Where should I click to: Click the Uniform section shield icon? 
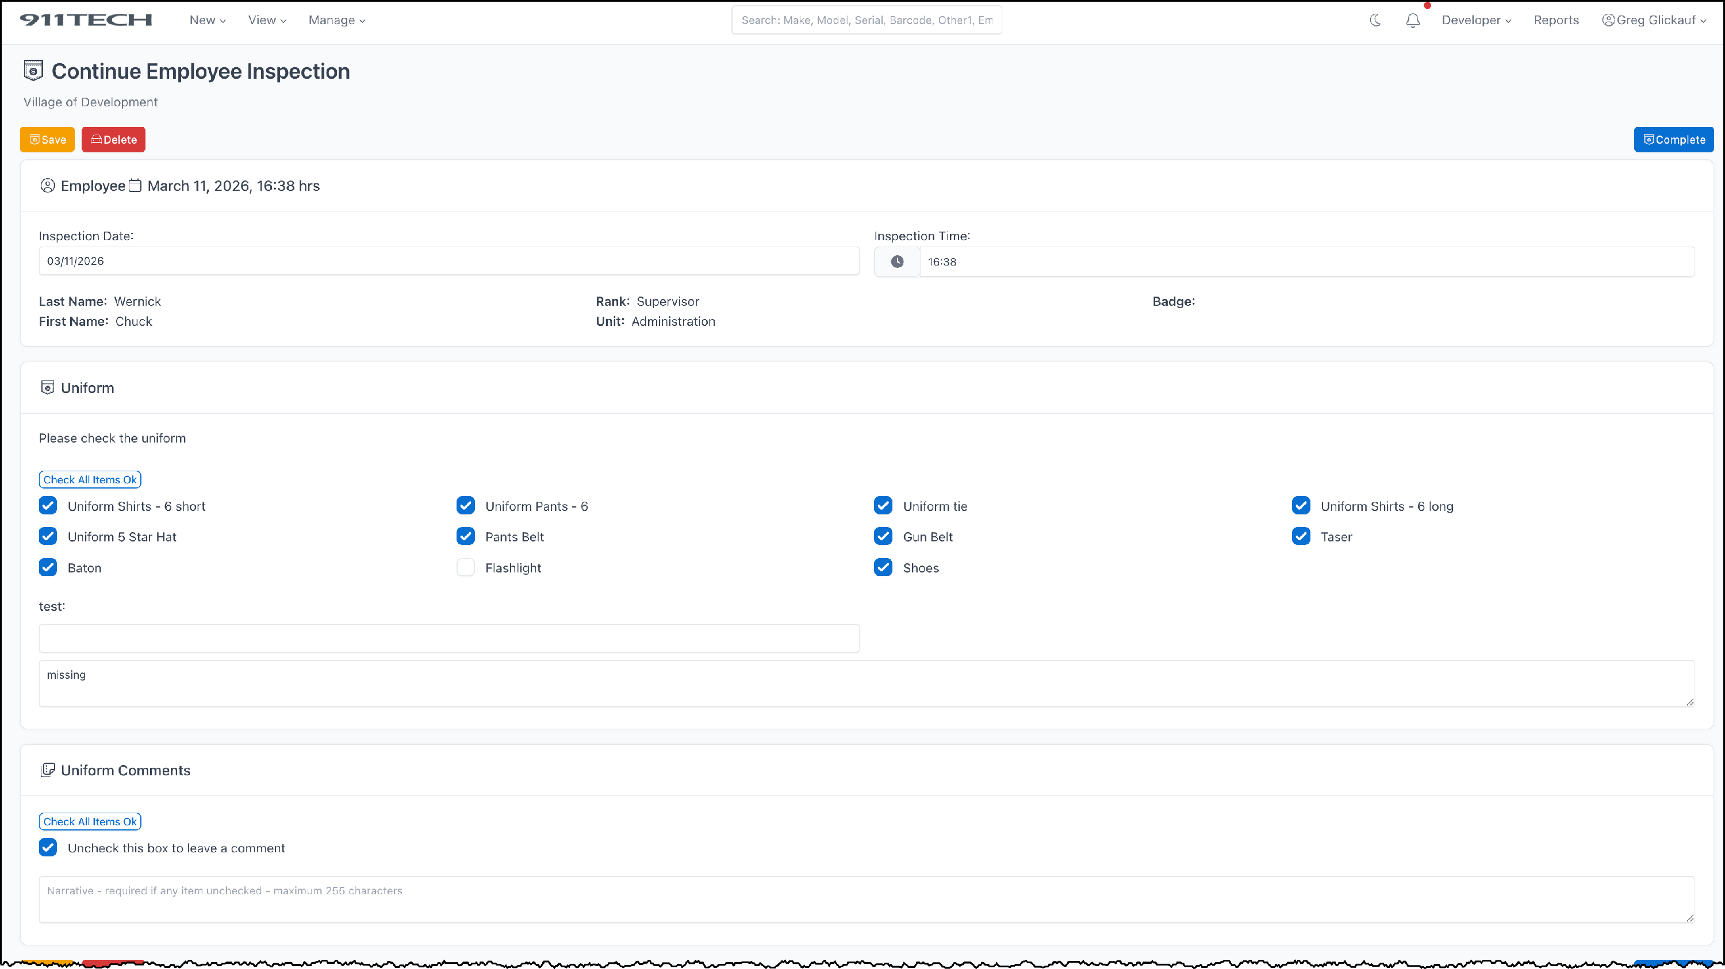point(48,387)
